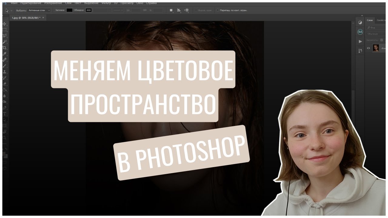The image size is (388, 218).
Task: Switch to the Свойства panel tab
Action: pos(381,20)
